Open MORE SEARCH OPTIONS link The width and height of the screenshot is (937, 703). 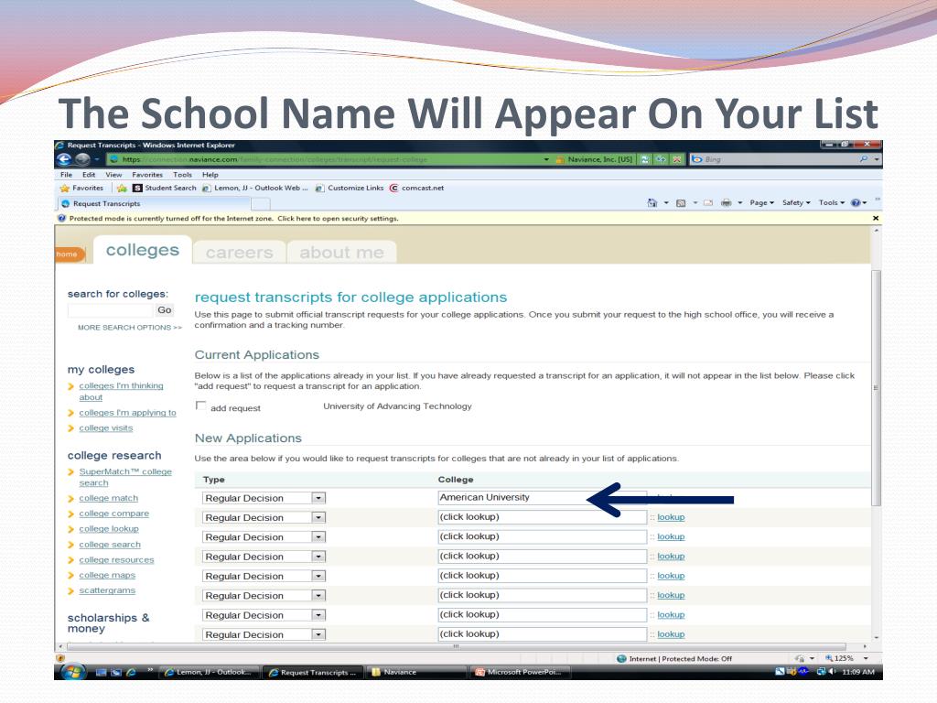tap(130, 328)
